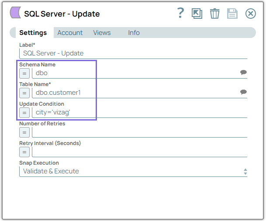Click the Number of Retries field
The image size is (266, 221).
point(140,132)
